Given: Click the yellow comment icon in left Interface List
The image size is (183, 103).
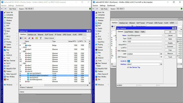Looking at the screenshot, I should (x=37, y=38).
